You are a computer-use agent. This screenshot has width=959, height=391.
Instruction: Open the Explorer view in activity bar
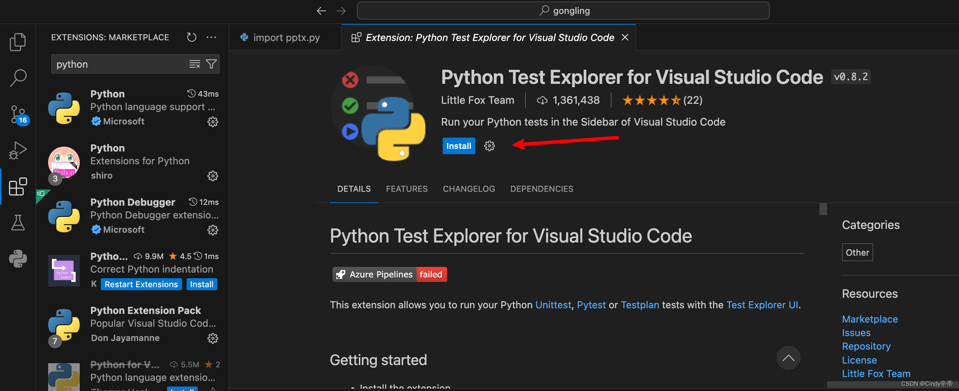[18, 42]
